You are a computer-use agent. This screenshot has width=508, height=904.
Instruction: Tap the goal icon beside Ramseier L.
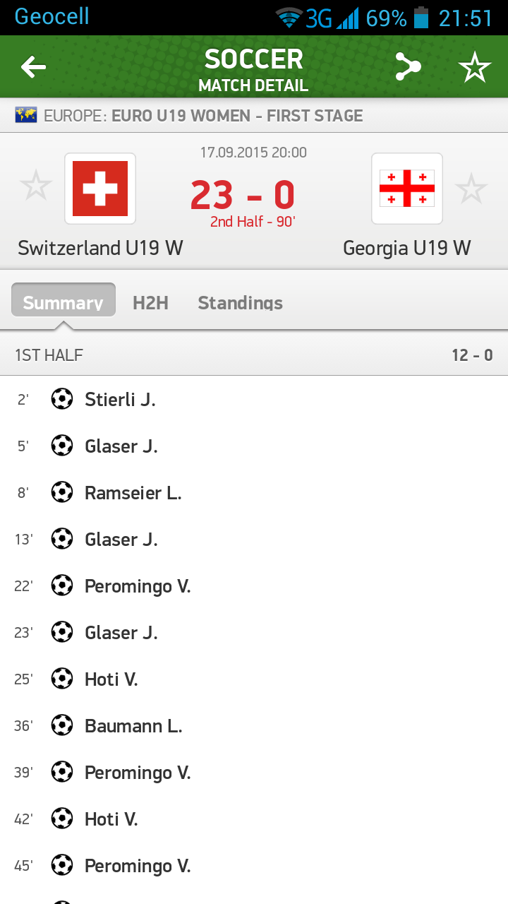[x=62, y=492]
